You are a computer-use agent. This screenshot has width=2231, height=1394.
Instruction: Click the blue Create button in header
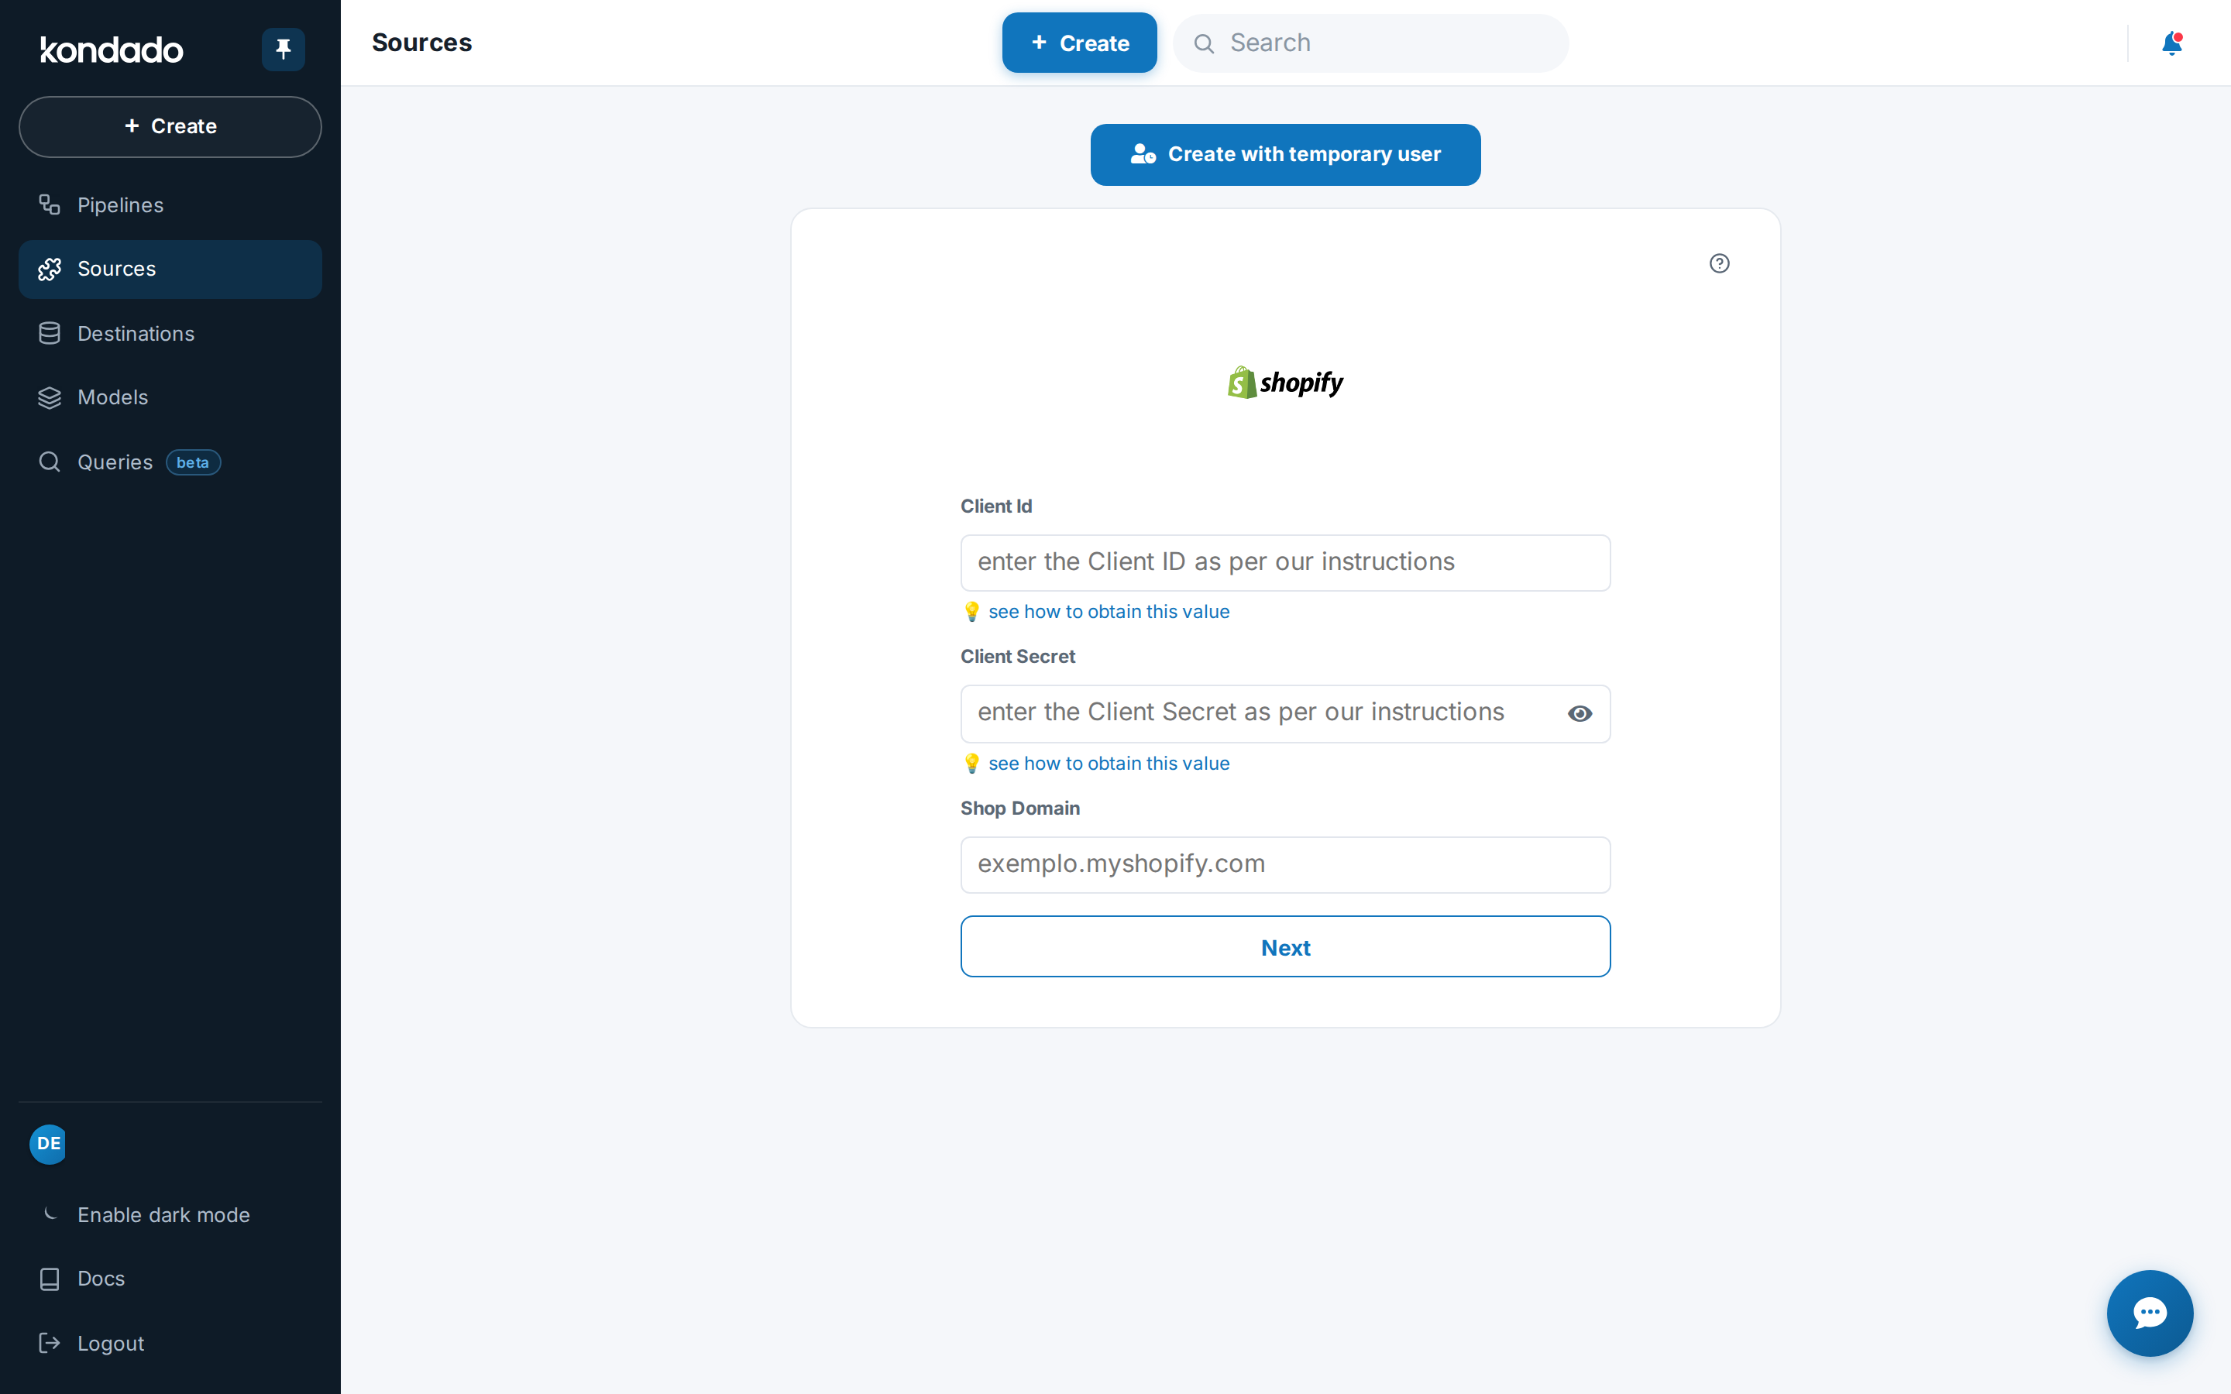(1080, 43)
